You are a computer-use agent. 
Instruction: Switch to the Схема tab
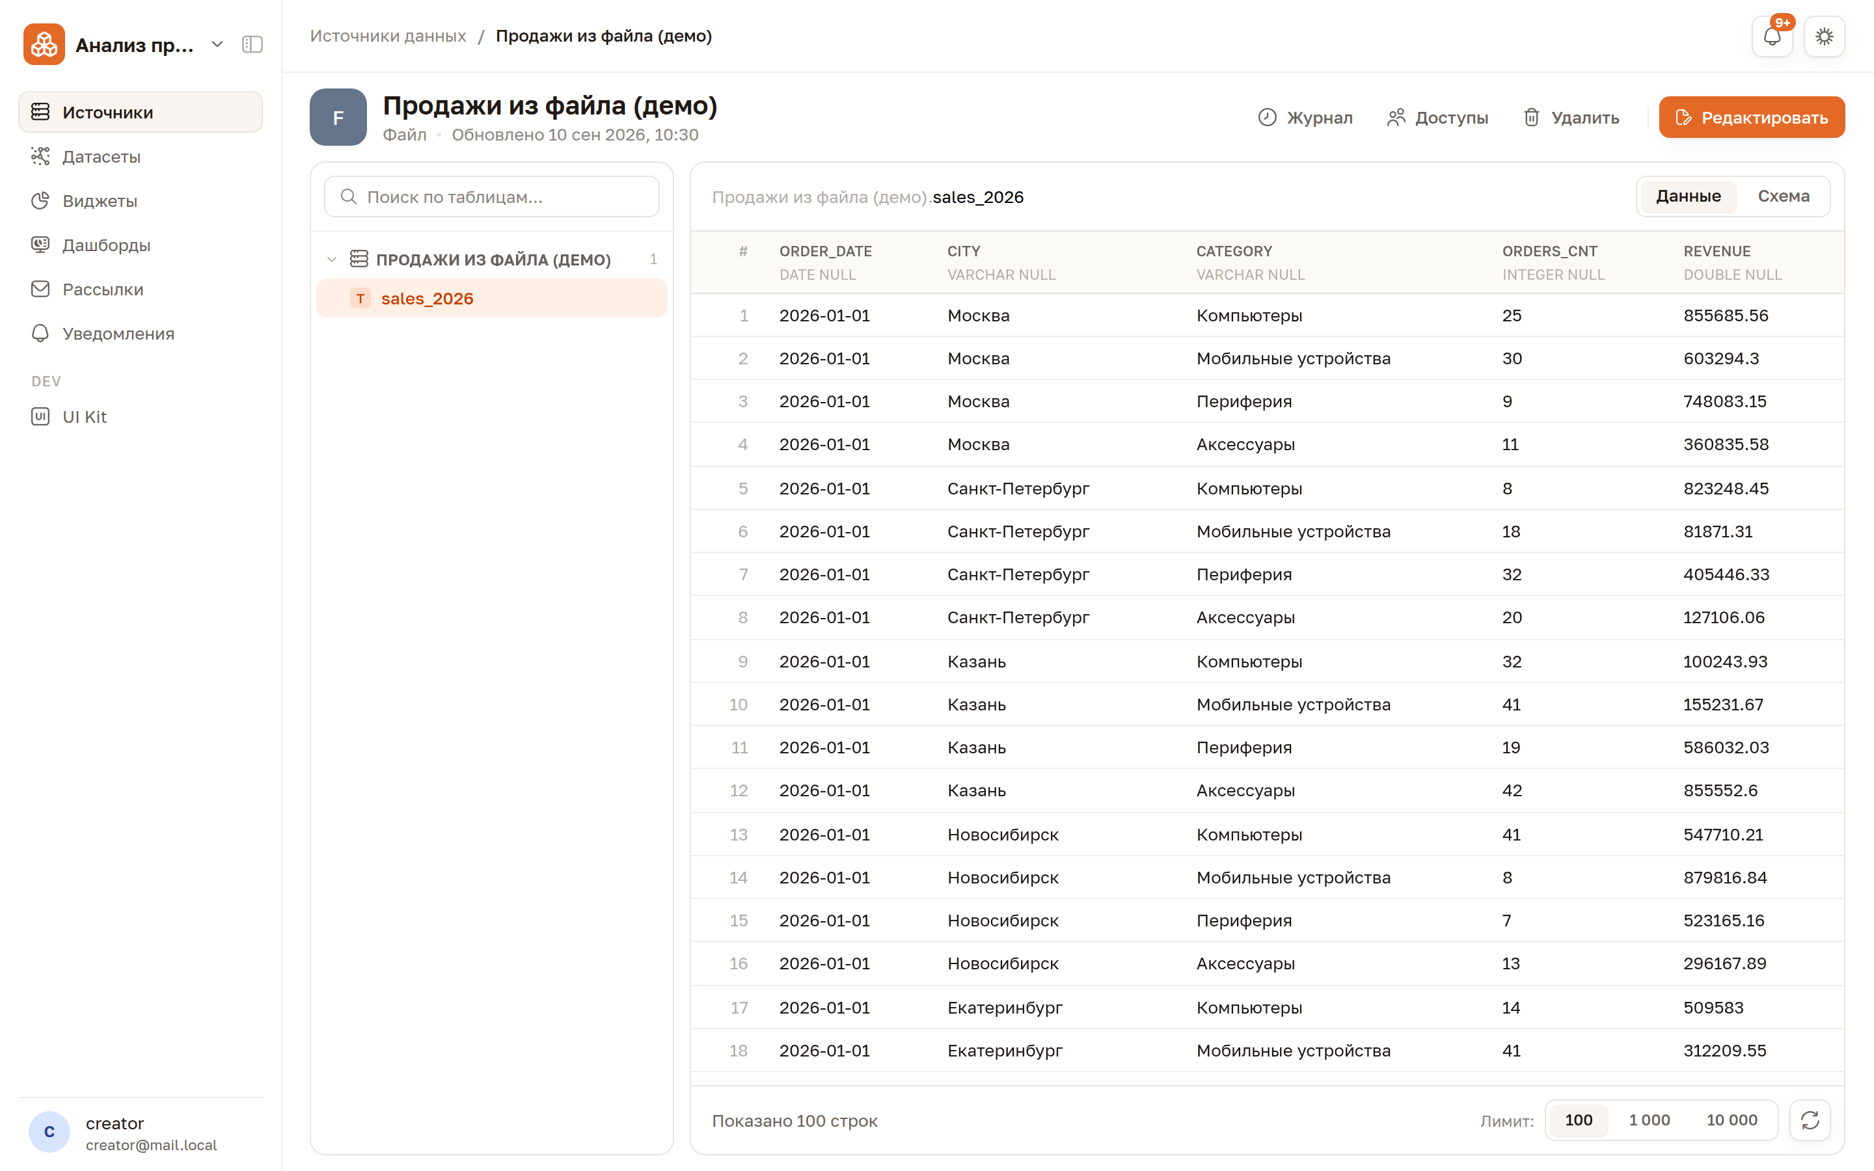(x=1784, y=196)
